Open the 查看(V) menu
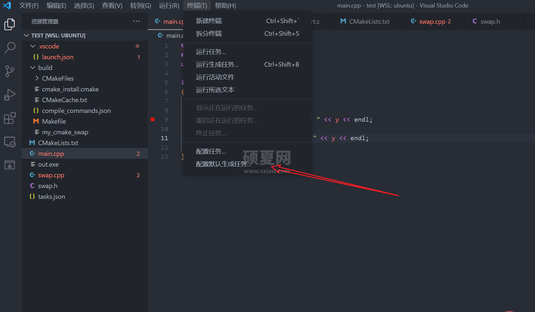The width and height of the screenshot is (535, 312). (112, 6)
